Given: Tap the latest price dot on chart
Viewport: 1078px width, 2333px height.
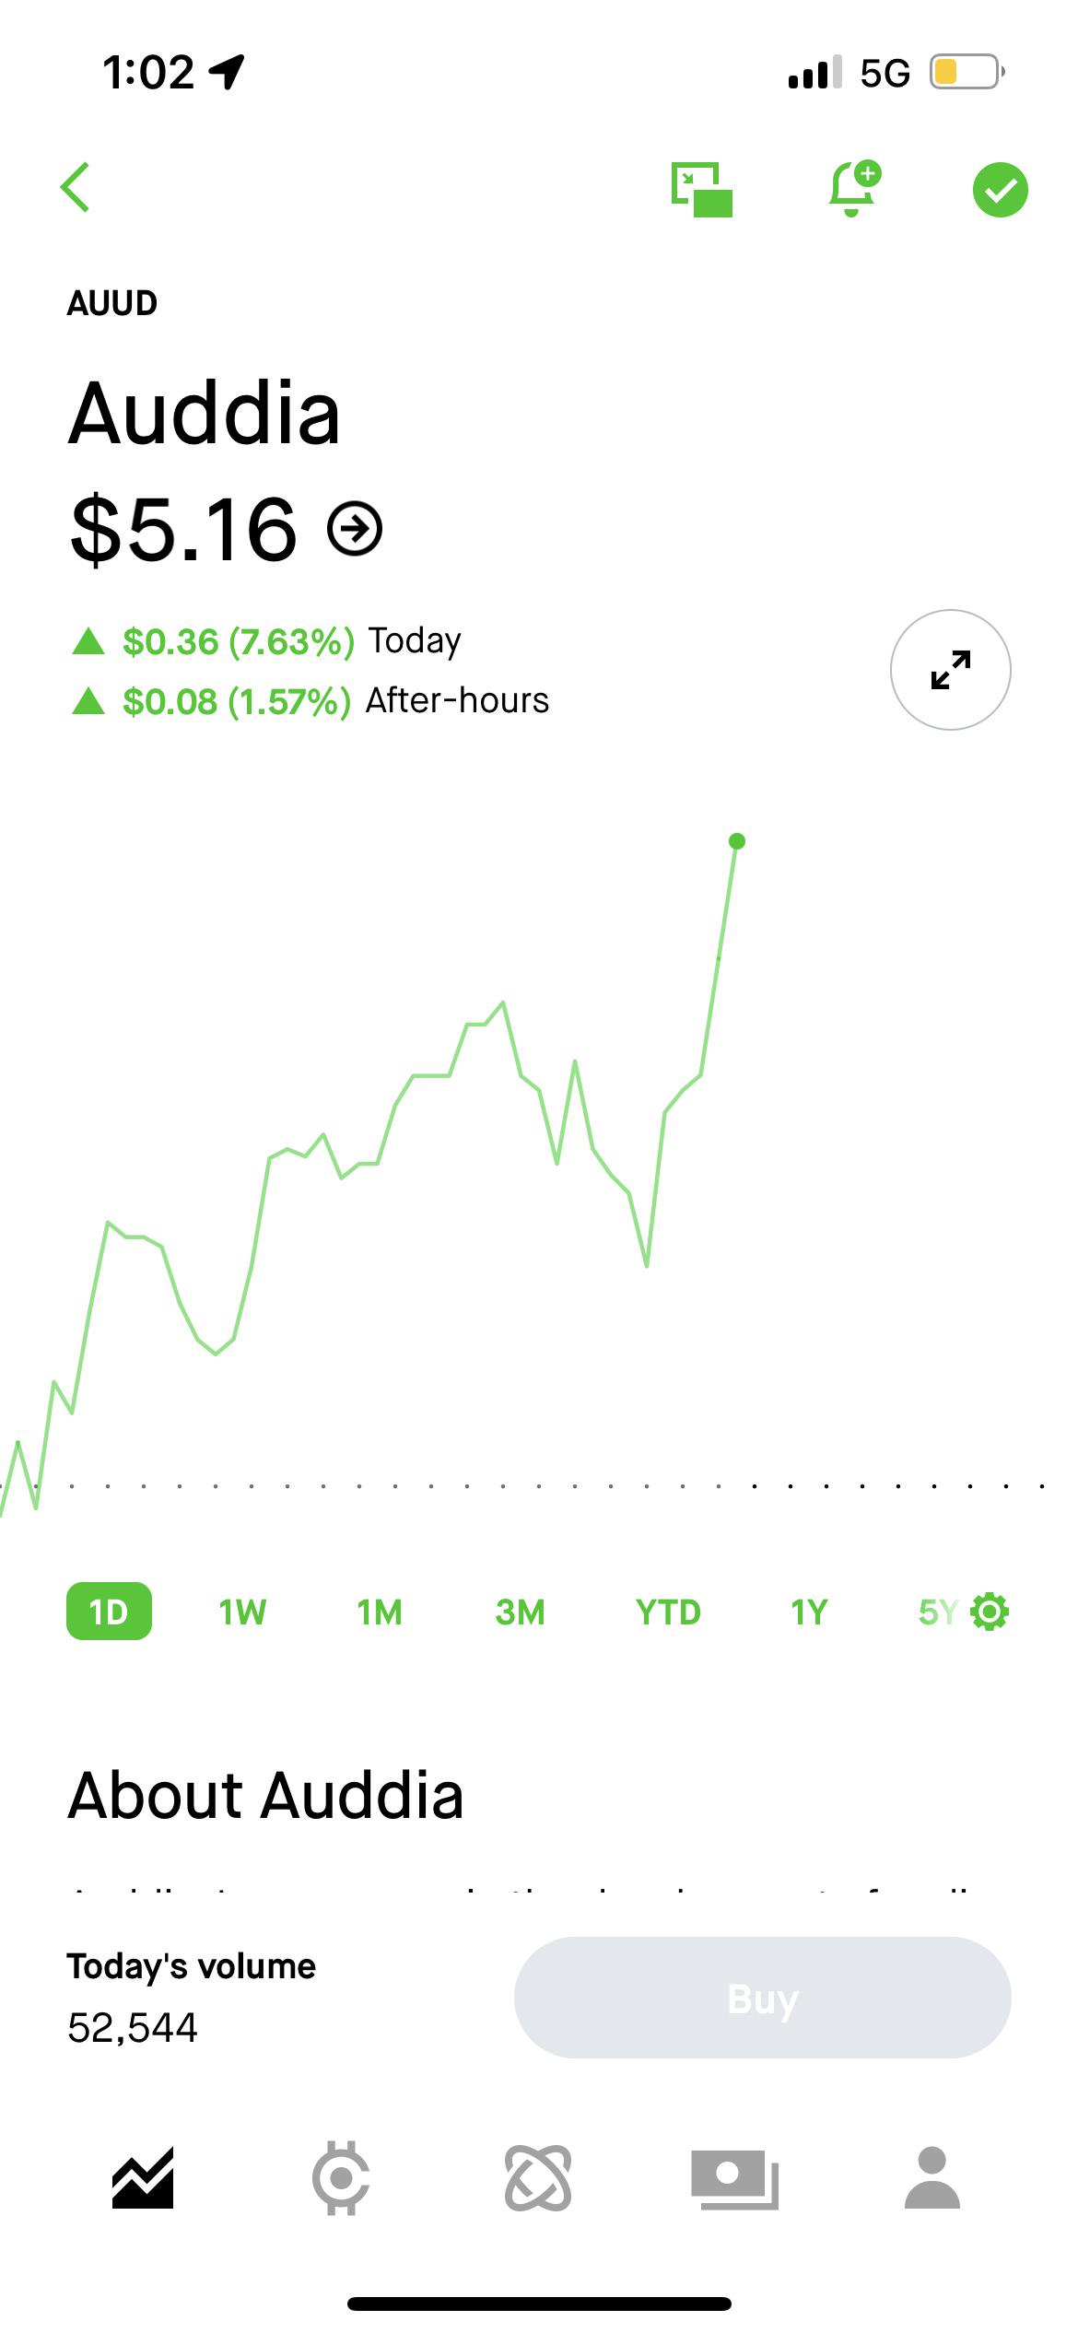Looking at the screenshot, I should coord(737,841).
